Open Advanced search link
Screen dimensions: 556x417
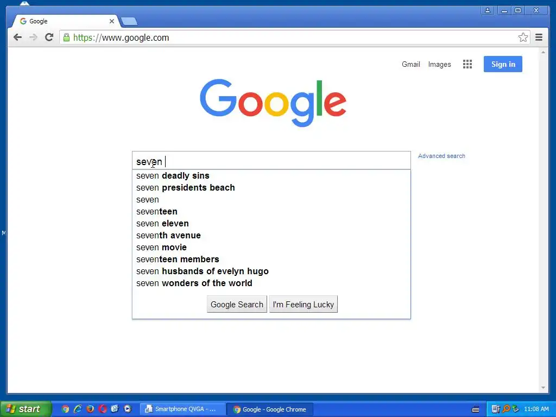(x=441, y=156)
